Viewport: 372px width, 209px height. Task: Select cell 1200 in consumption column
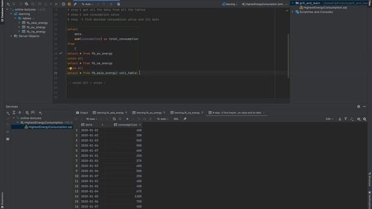point(138,196)
